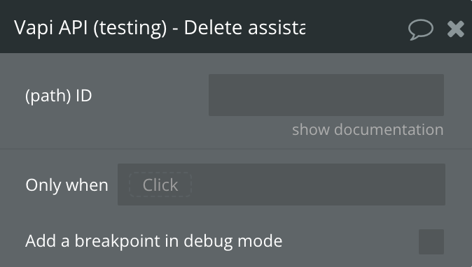This screenshot has height=267, width=472.
Task: Focus the Only when expression field
Action: 281,185
